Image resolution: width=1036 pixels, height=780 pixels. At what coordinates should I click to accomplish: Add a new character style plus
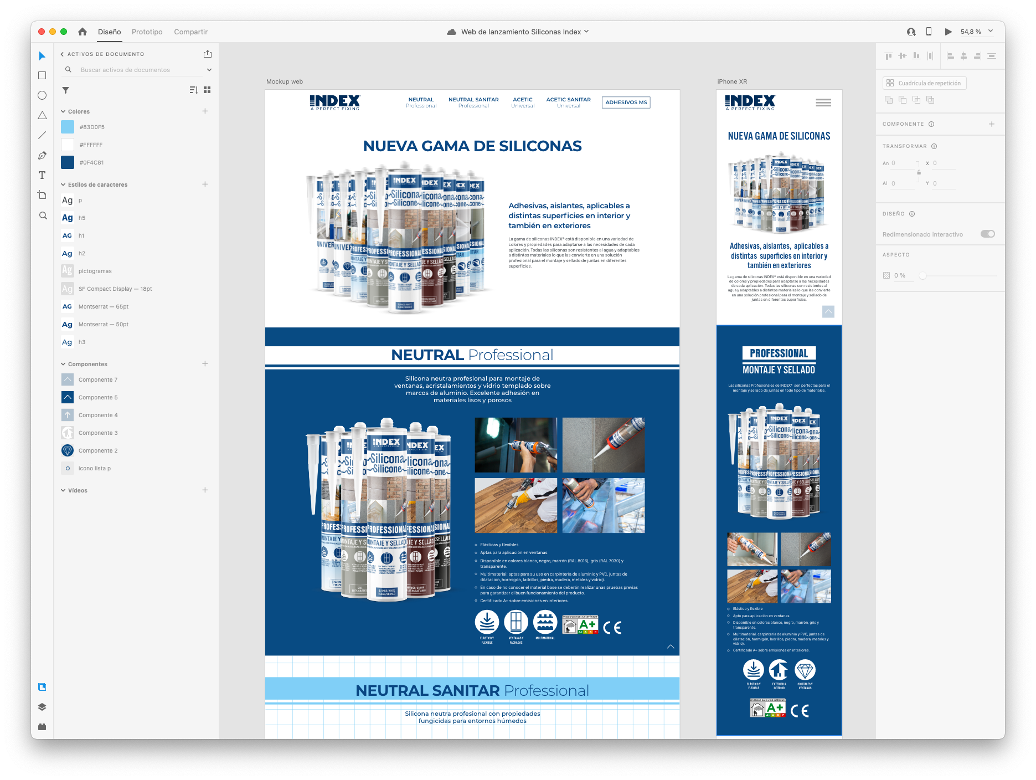pyautogui.click(x=205, y=184)
